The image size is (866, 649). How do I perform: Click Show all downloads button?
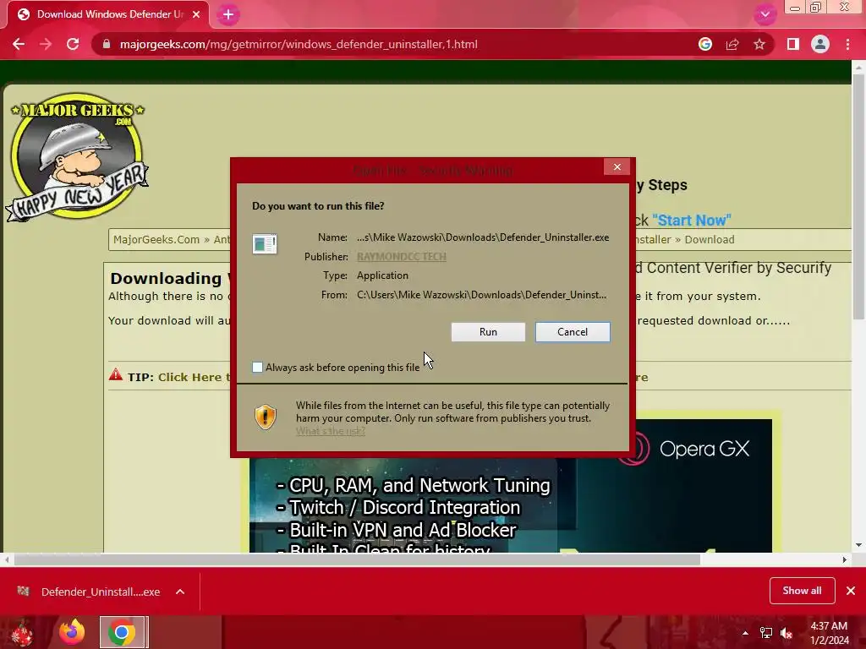coord(802,591)
